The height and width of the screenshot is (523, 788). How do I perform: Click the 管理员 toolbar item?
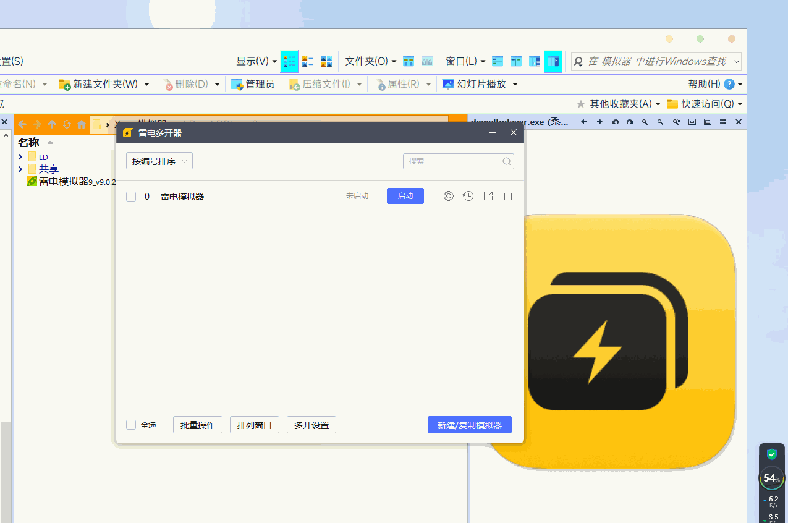point(253,84)
